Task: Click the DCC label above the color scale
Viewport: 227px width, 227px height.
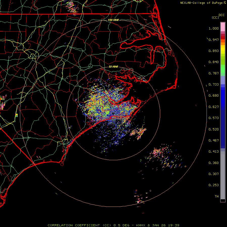Action: coord(221,15)
